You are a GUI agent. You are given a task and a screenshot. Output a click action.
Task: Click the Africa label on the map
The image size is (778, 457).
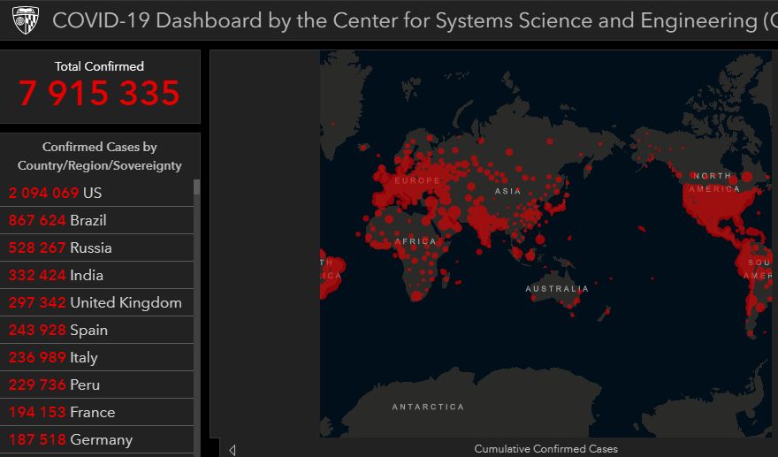click(415, 241)
